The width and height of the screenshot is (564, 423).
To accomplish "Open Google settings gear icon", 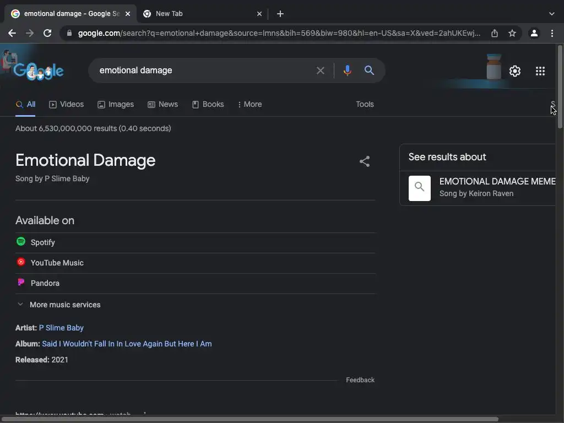I will pos(515,71).
